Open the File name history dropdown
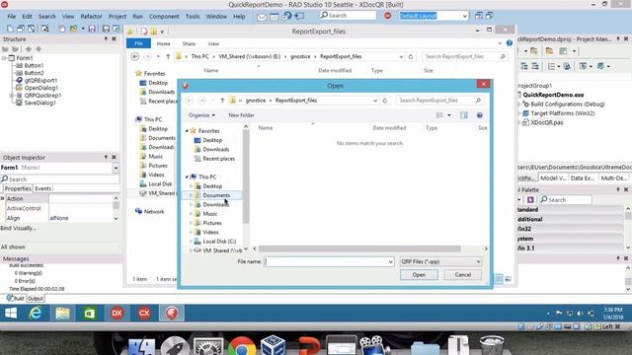632x355 pixels. (391, 261)
